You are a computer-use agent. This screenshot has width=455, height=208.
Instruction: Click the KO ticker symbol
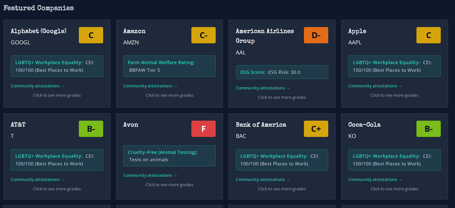[352, 136]
